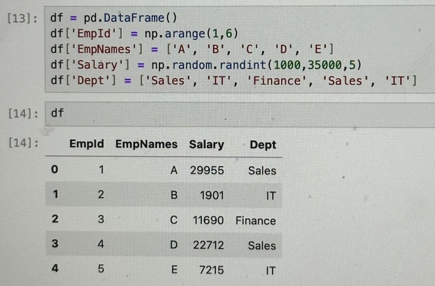The image size is (435, 286).
Task: Click row index 0 in the table
Action: [54, 170]
